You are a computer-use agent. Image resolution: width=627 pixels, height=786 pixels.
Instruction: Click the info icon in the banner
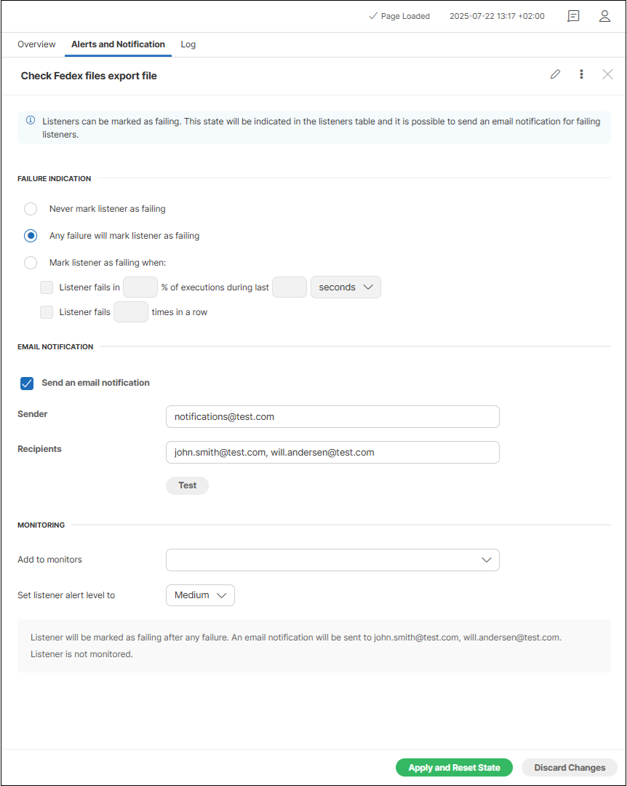pos(31,121)
